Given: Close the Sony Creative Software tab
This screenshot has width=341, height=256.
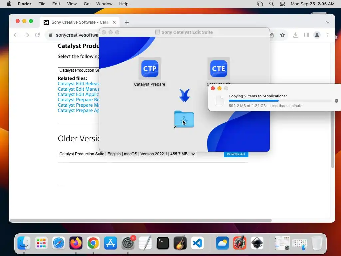Looking at the screenshot, I should click(x=114, y=22).
